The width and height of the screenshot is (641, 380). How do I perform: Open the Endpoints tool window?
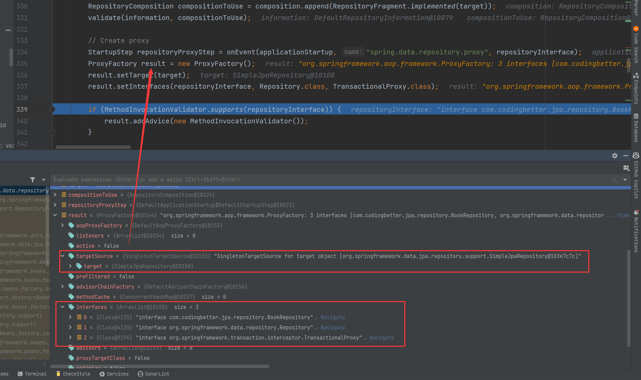pos(636,88)
